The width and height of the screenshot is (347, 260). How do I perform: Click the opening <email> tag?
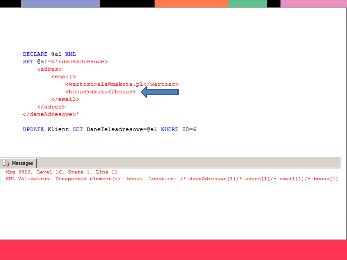click(63, 77)
